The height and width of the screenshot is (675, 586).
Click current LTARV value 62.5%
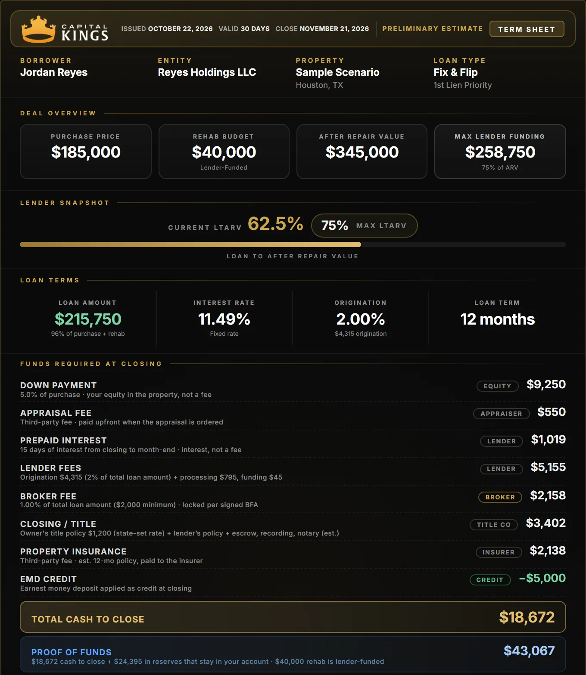click(275, 224)
